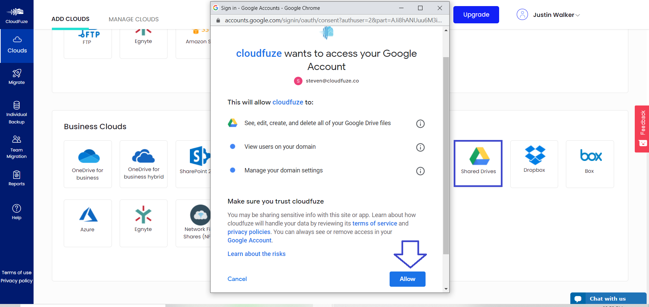Click the popup scrollbar down arrow

(x=446, y=289)
